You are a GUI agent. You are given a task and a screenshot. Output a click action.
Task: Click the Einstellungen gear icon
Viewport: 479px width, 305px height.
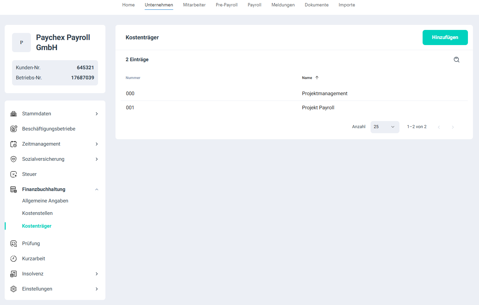point(13,289)
